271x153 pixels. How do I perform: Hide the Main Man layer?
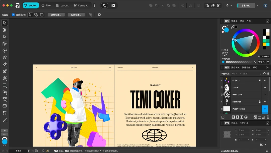click(x=265, y=102)
